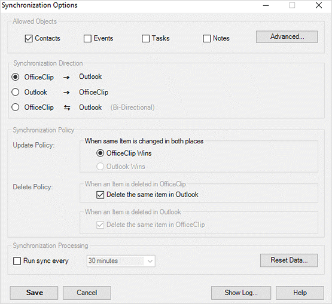Open the Advanced... settings
This screenshot has height=304, width=332.
click(x=287, y=37)
